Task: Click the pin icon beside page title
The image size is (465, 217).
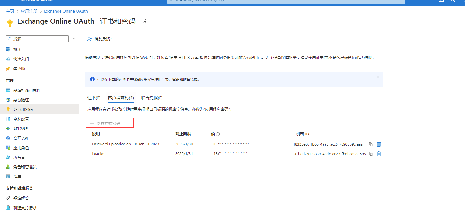Action: point(145,21)
